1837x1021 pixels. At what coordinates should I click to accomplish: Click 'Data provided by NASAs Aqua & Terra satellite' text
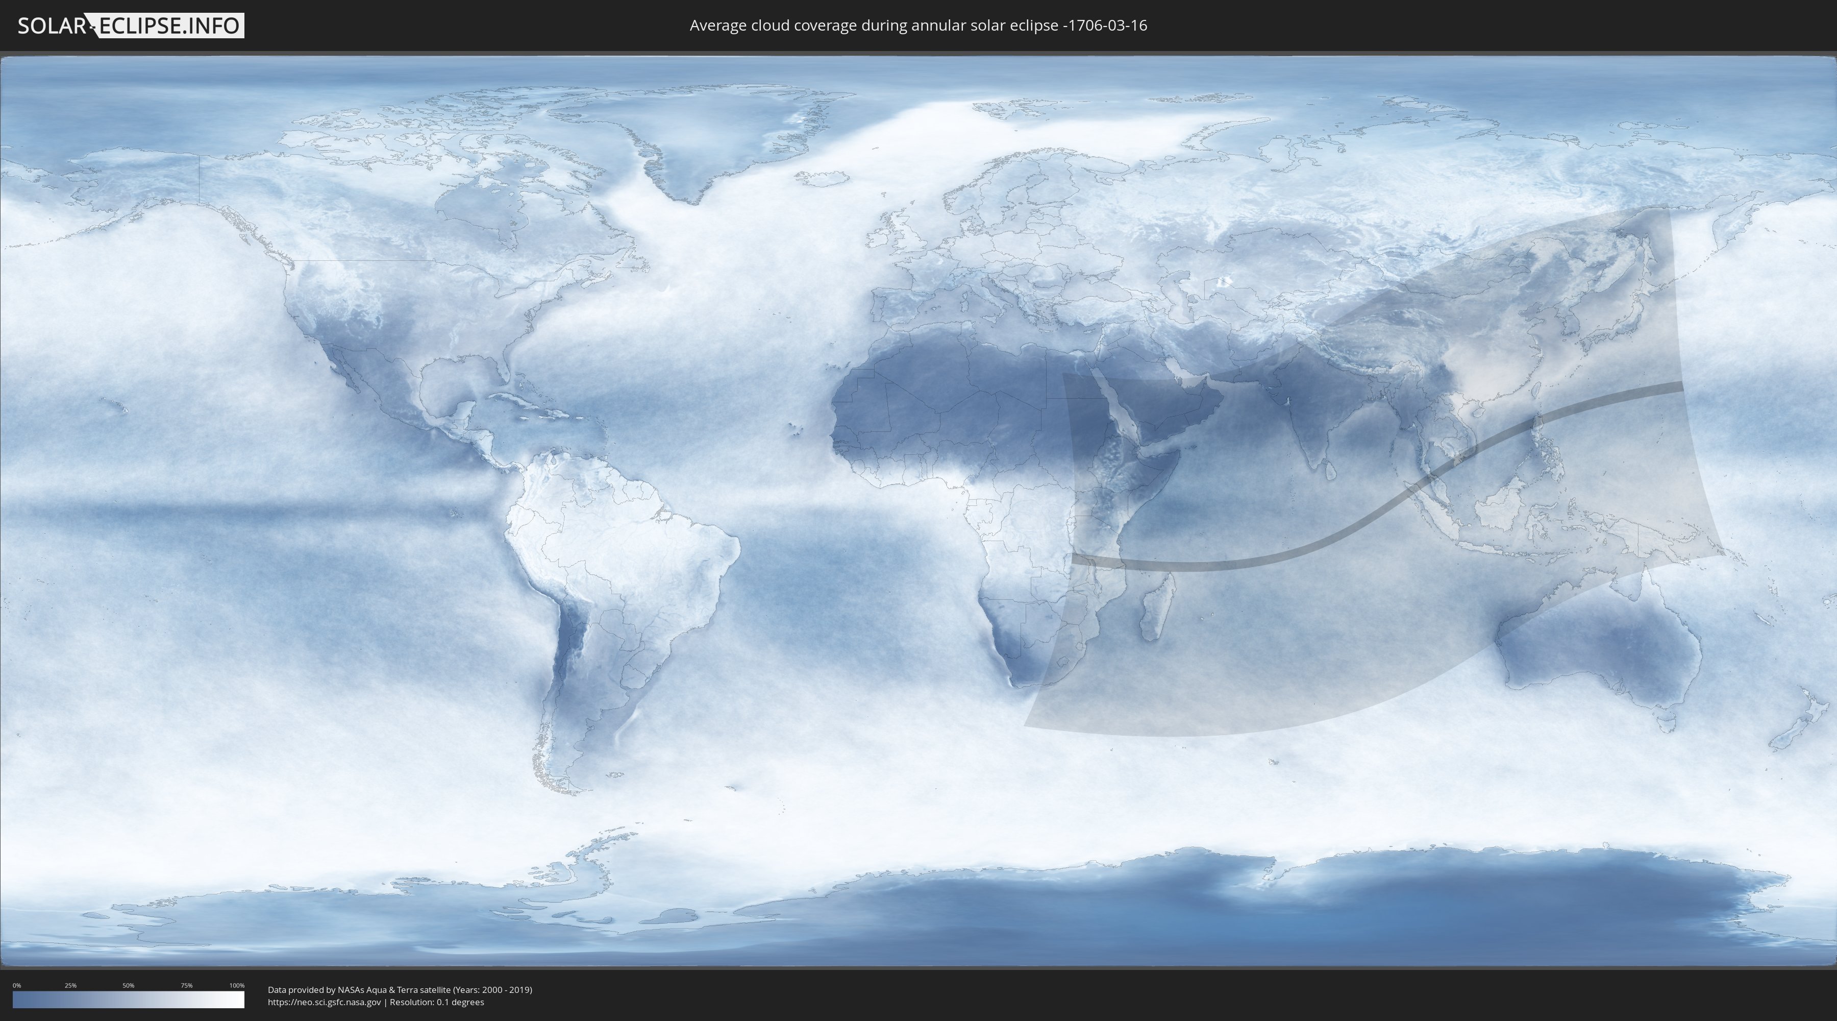pos(359,990)
